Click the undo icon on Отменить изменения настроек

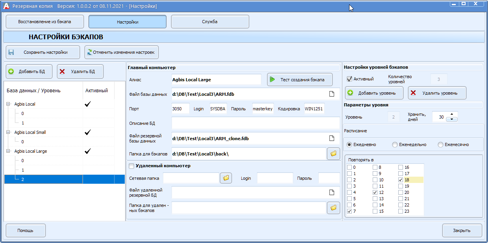click(90, 52)
